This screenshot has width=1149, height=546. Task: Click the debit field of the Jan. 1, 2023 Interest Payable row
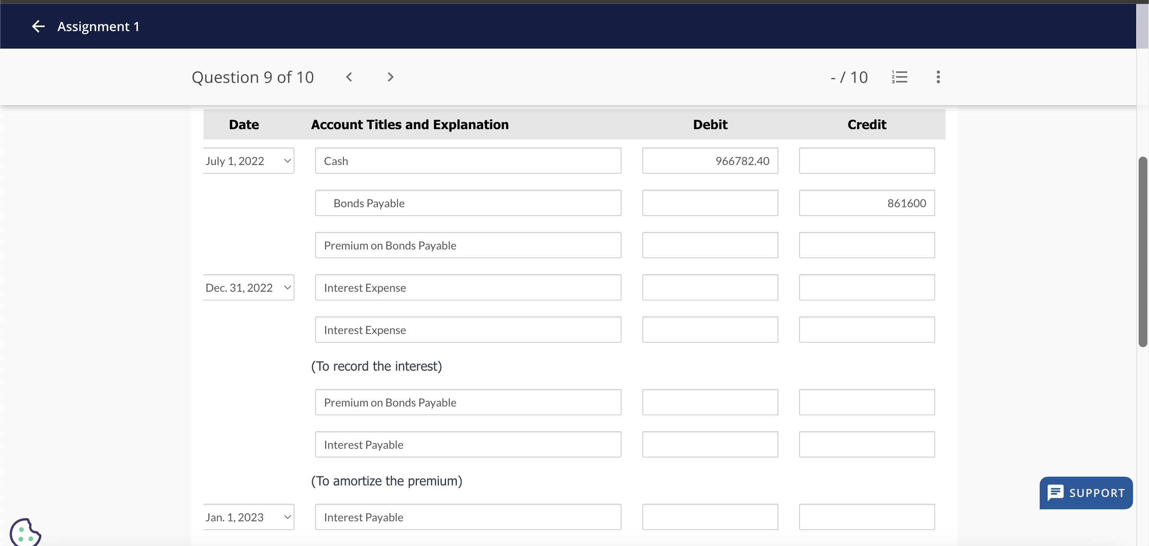click(710, 517)
